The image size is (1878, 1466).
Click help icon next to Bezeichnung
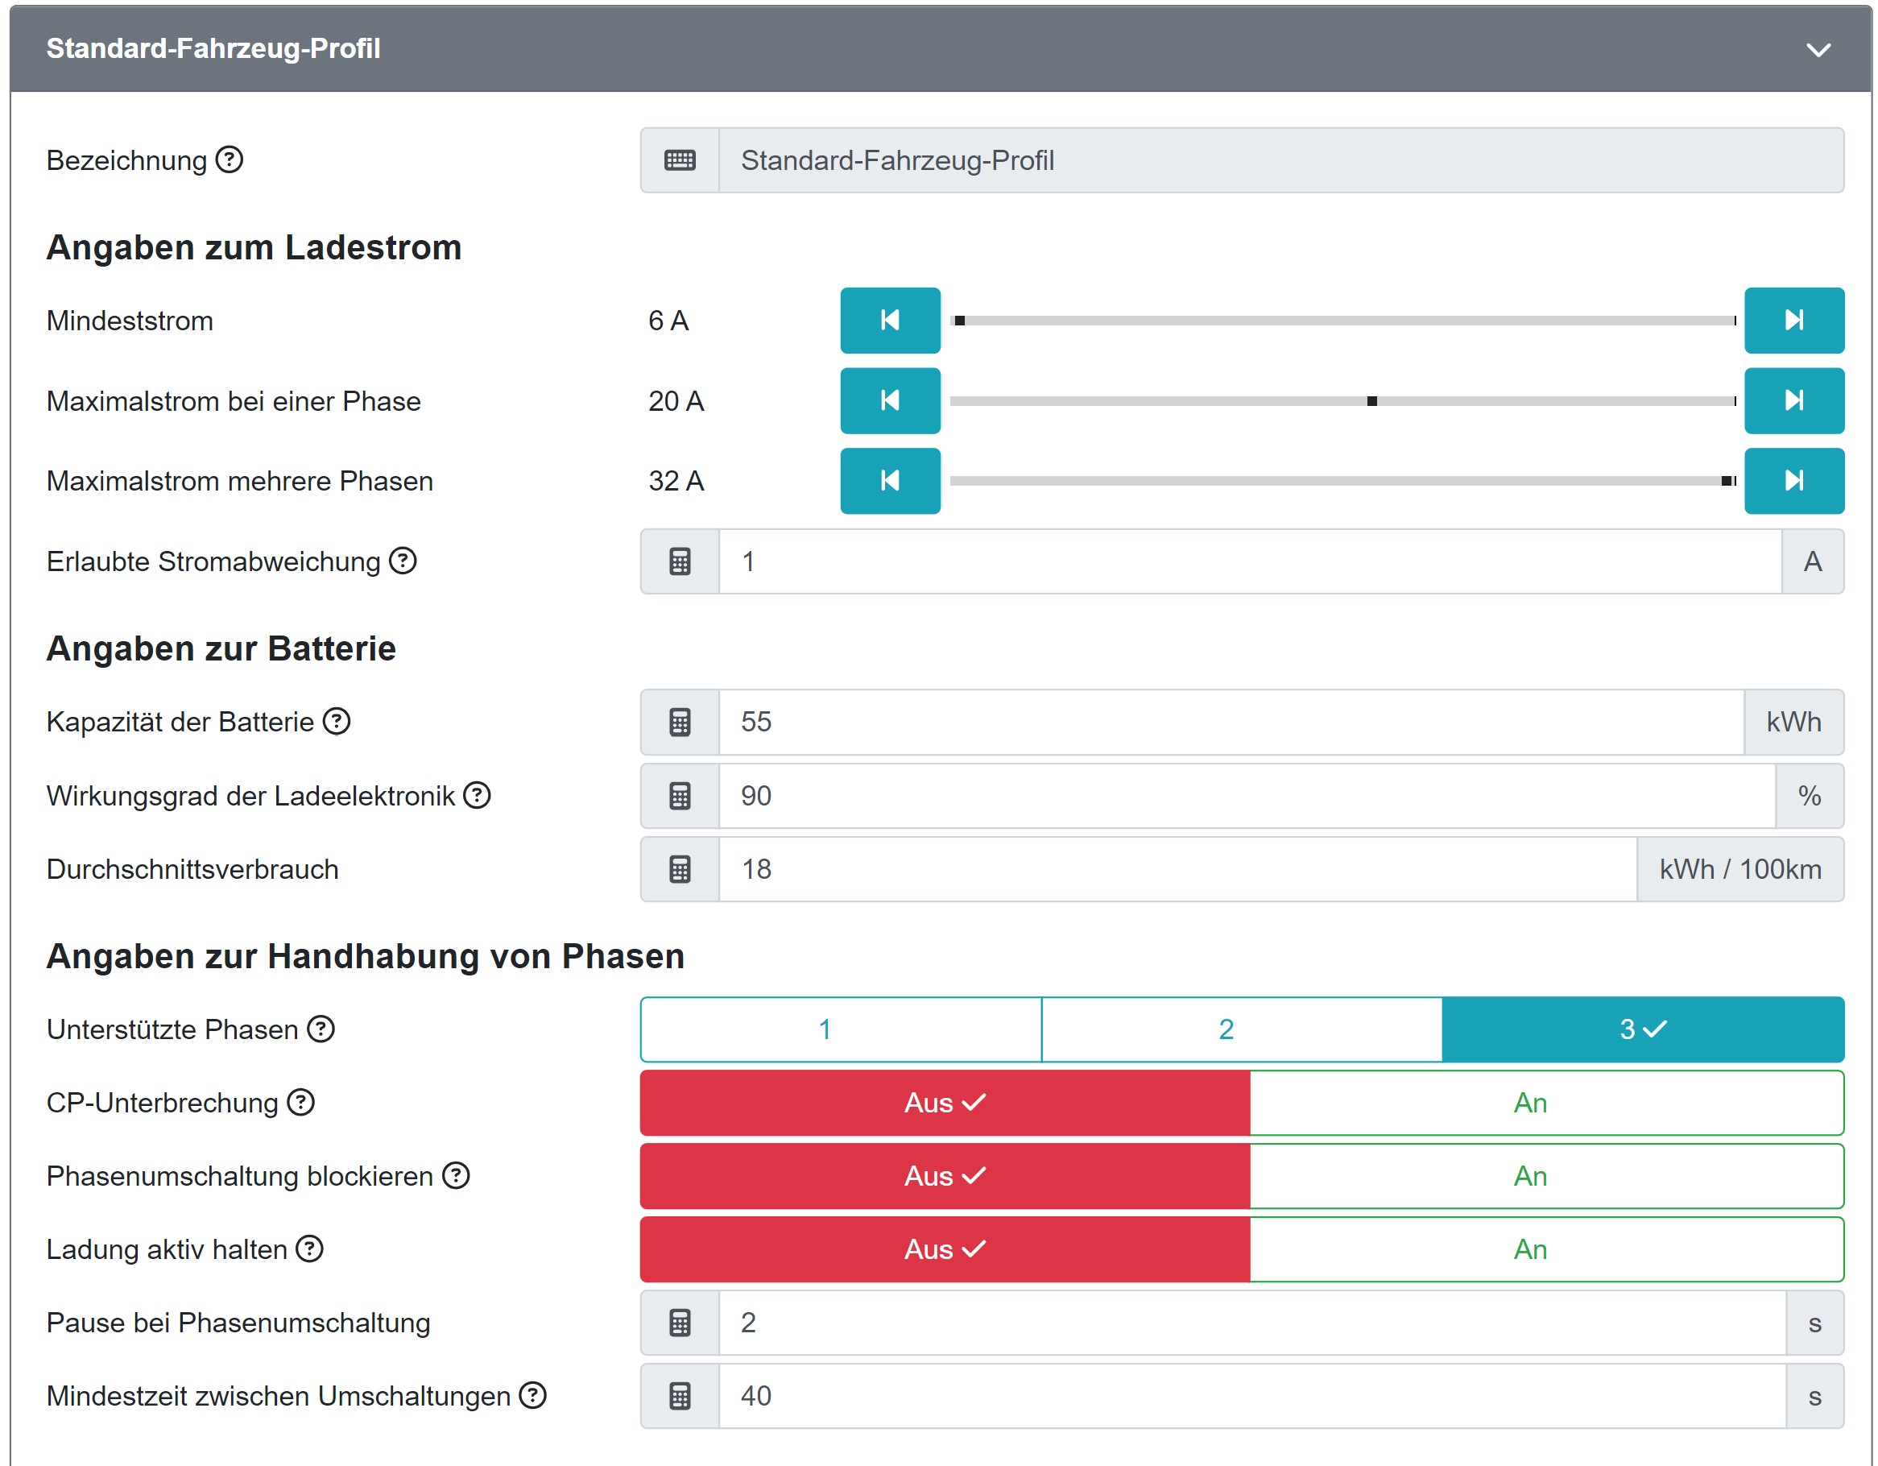tap(229, 160)
